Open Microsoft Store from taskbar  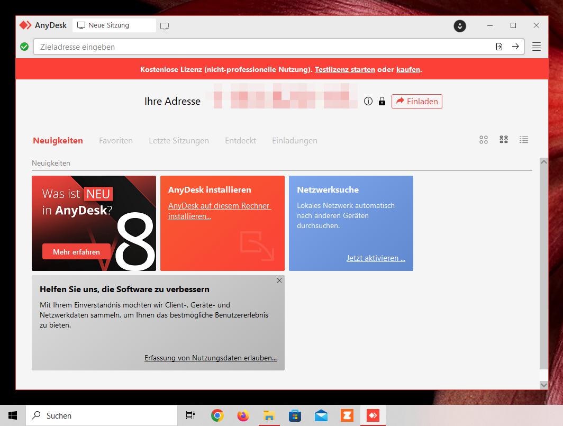click(x=295, y=415)
